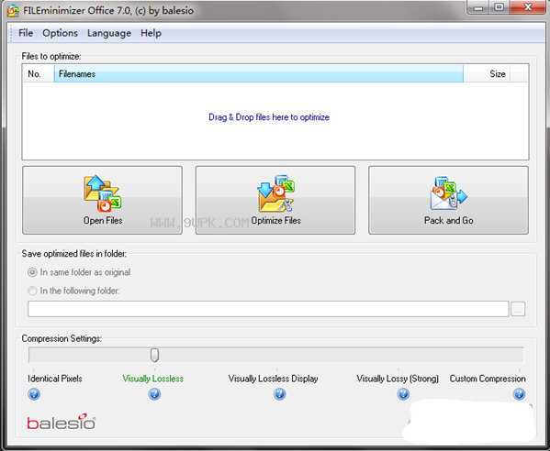This screenshot has height=451, width=550.
Task: Click the Visually Lossless Display label
Action: tap(274, 379)
